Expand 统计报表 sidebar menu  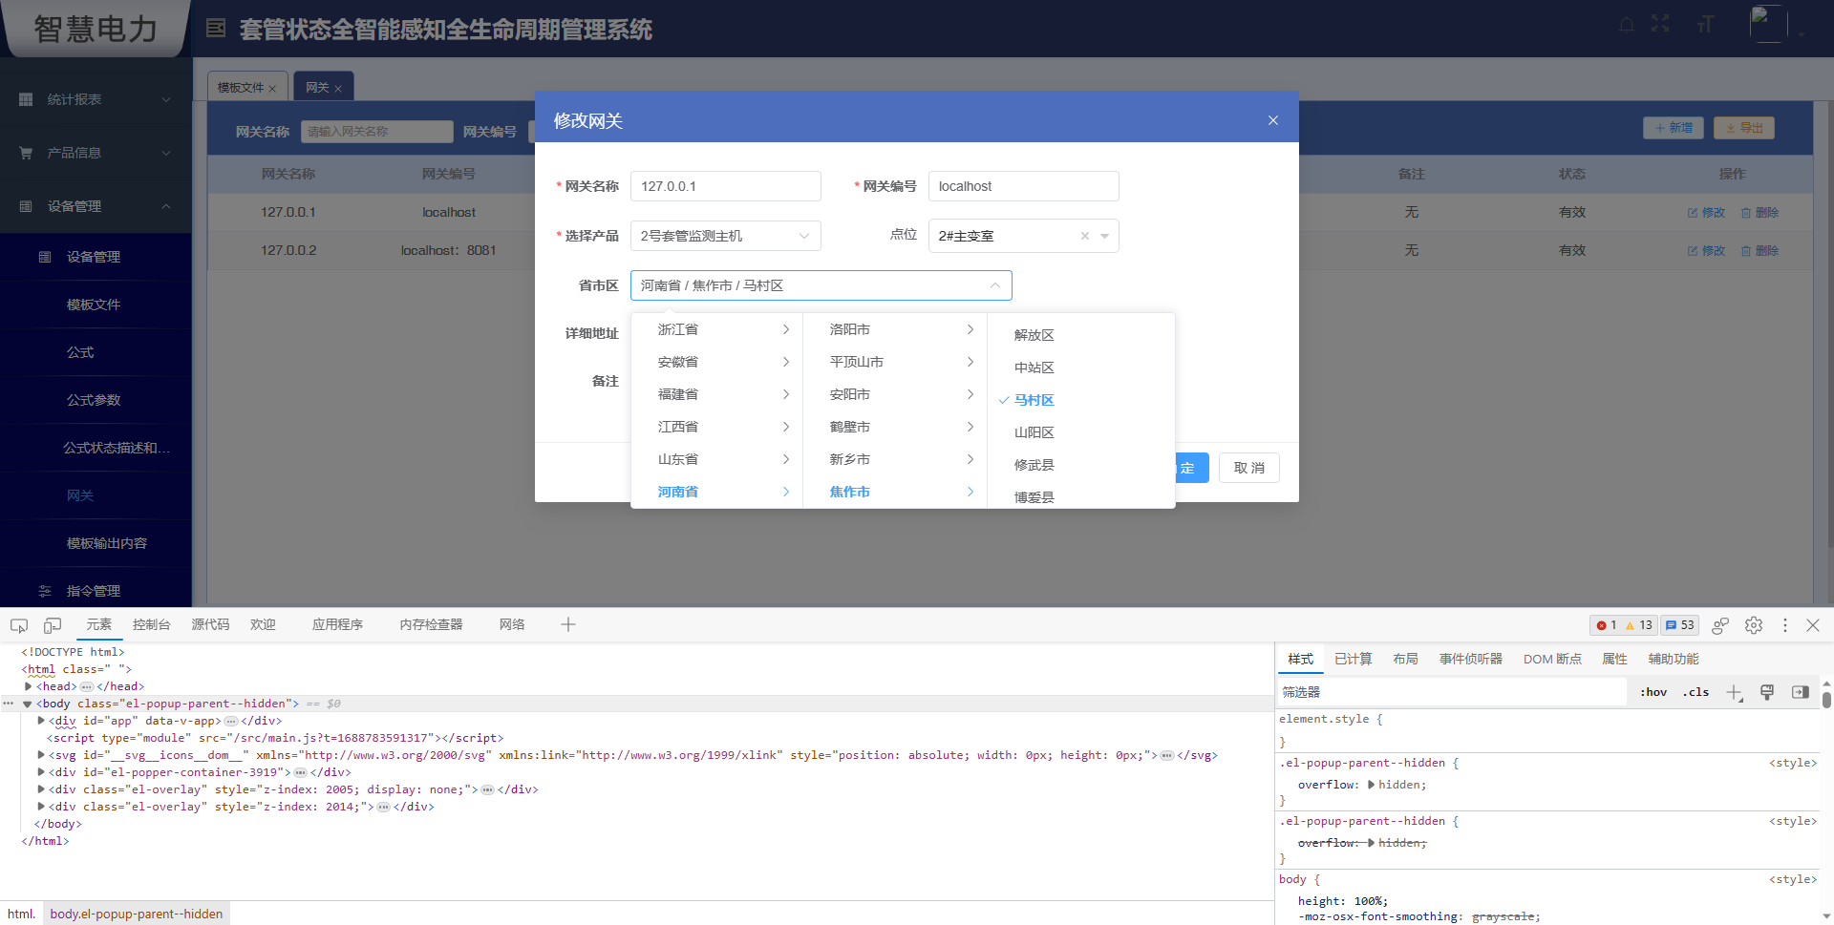click(96, 99)
